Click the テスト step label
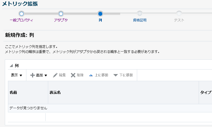Screen dimensions: 212x127 coord(179,20)
